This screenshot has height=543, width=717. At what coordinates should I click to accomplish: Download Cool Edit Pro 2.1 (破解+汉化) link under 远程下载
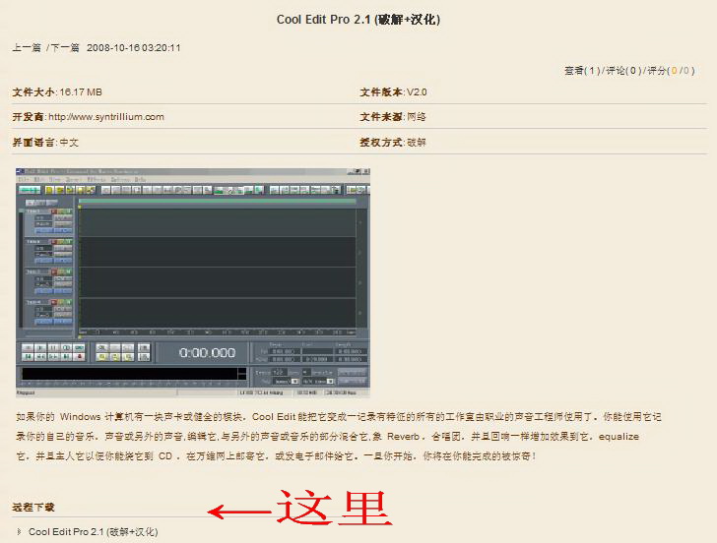93,531
